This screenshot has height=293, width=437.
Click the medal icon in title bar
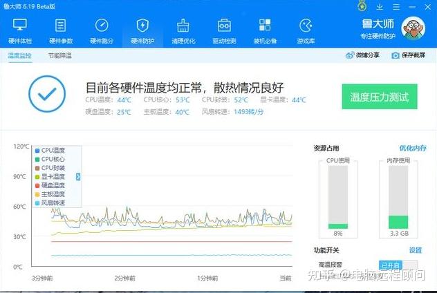362,6
